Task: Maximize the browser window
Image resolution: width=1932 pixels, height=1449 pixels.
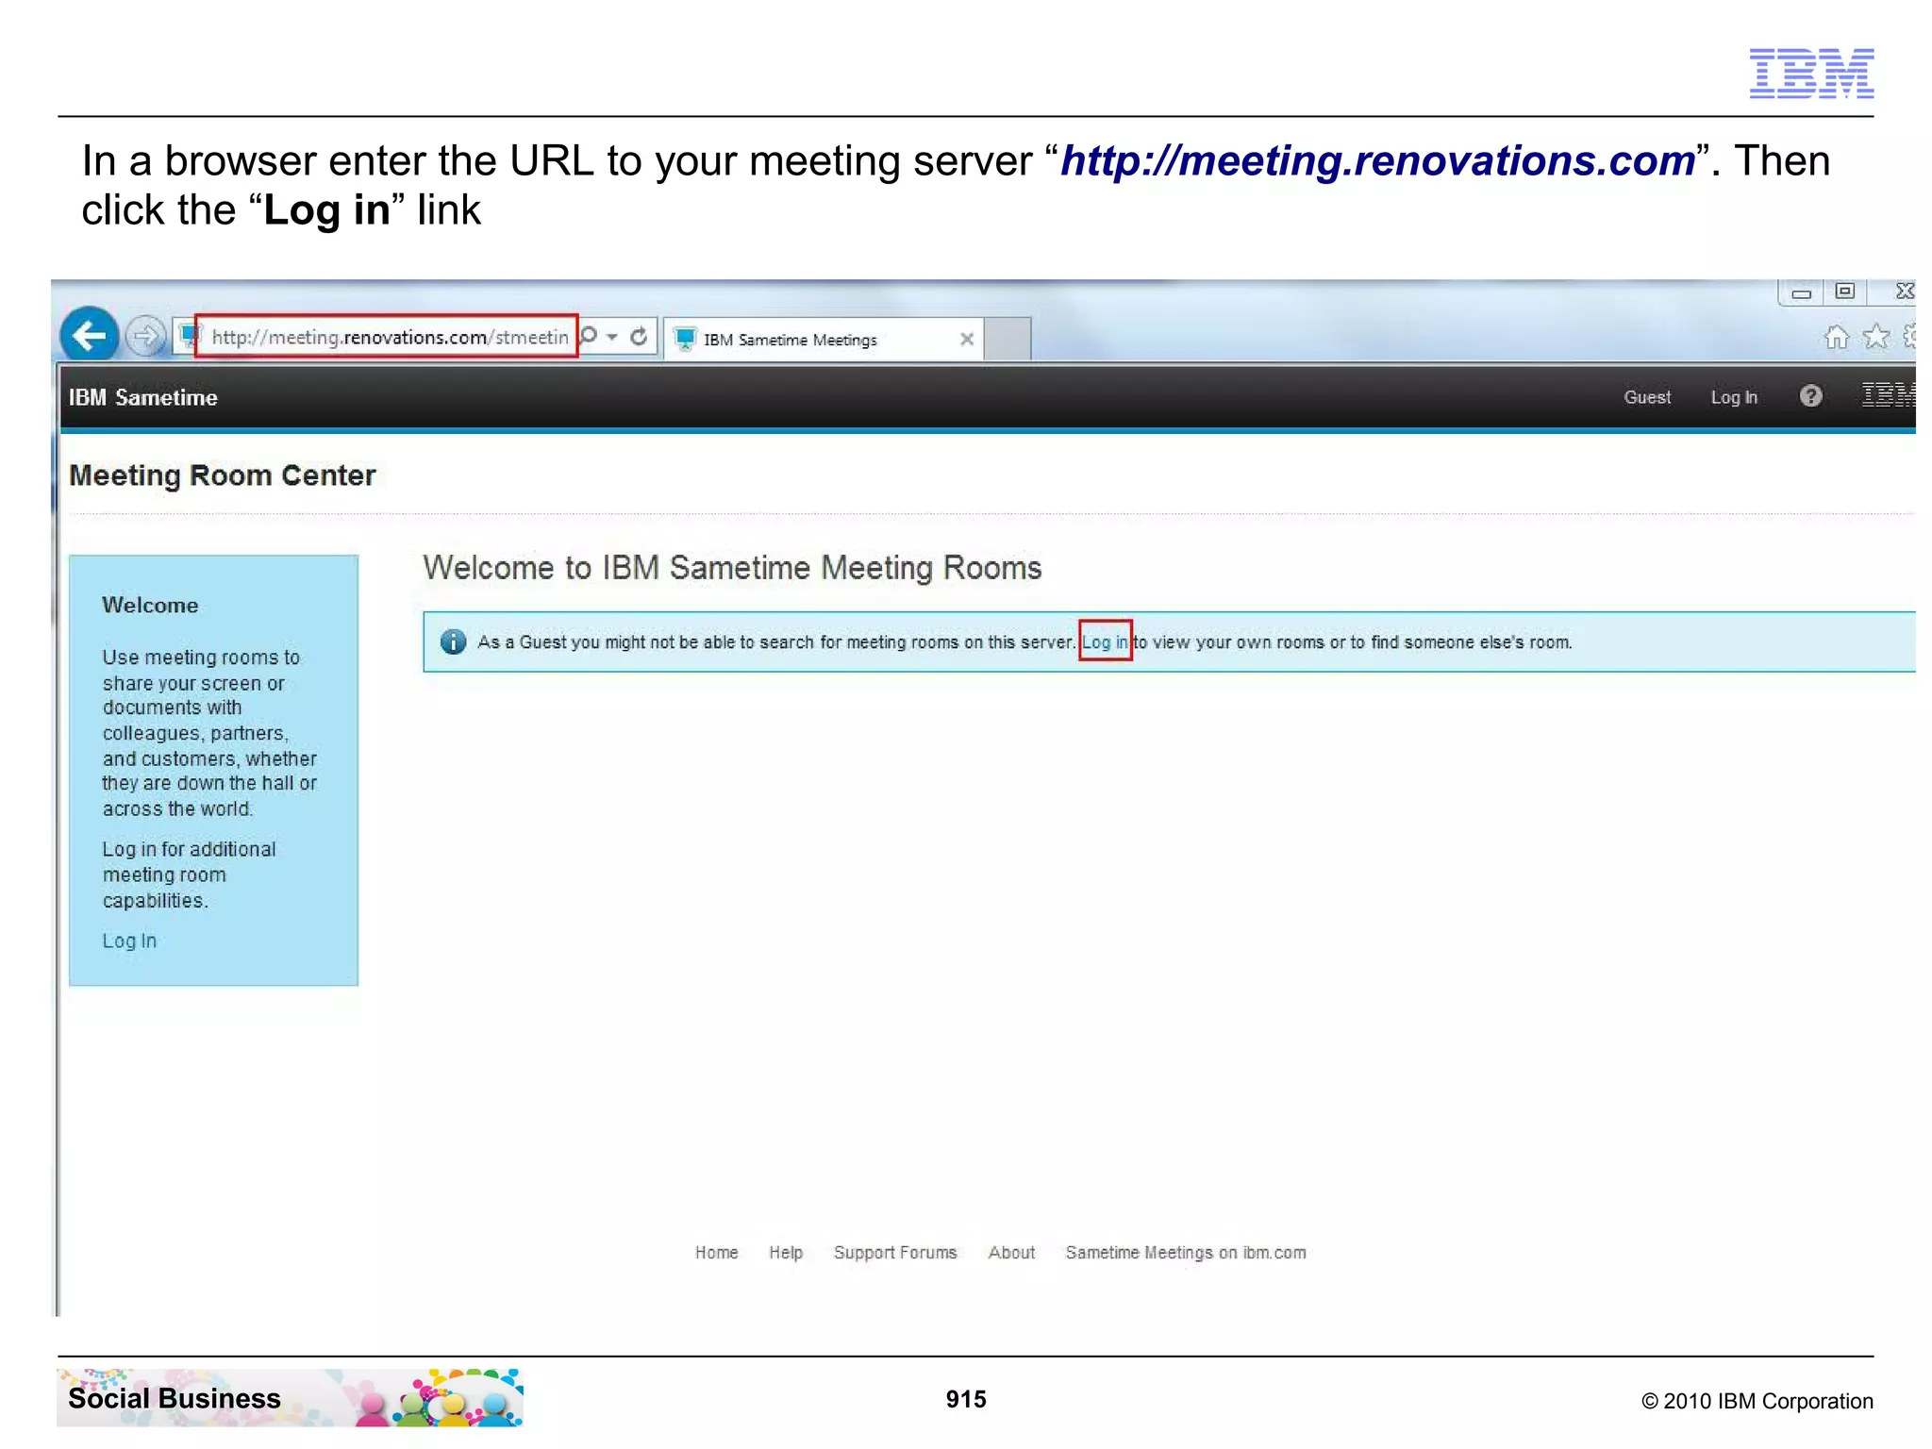Action: [1845, 291]
